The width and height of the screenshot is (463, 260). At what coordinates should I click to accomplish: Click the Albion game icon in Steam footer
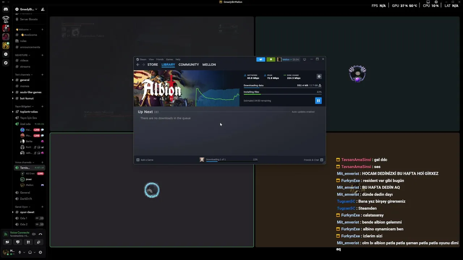point(202,160)
